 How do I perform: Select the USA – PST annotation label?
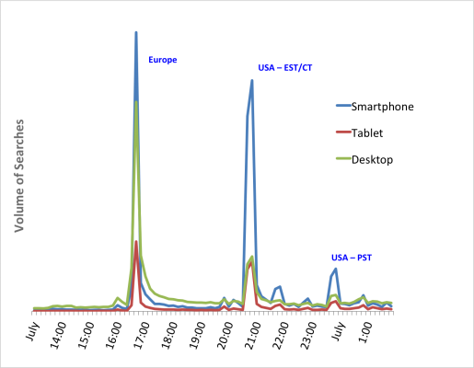pos(352,258)
